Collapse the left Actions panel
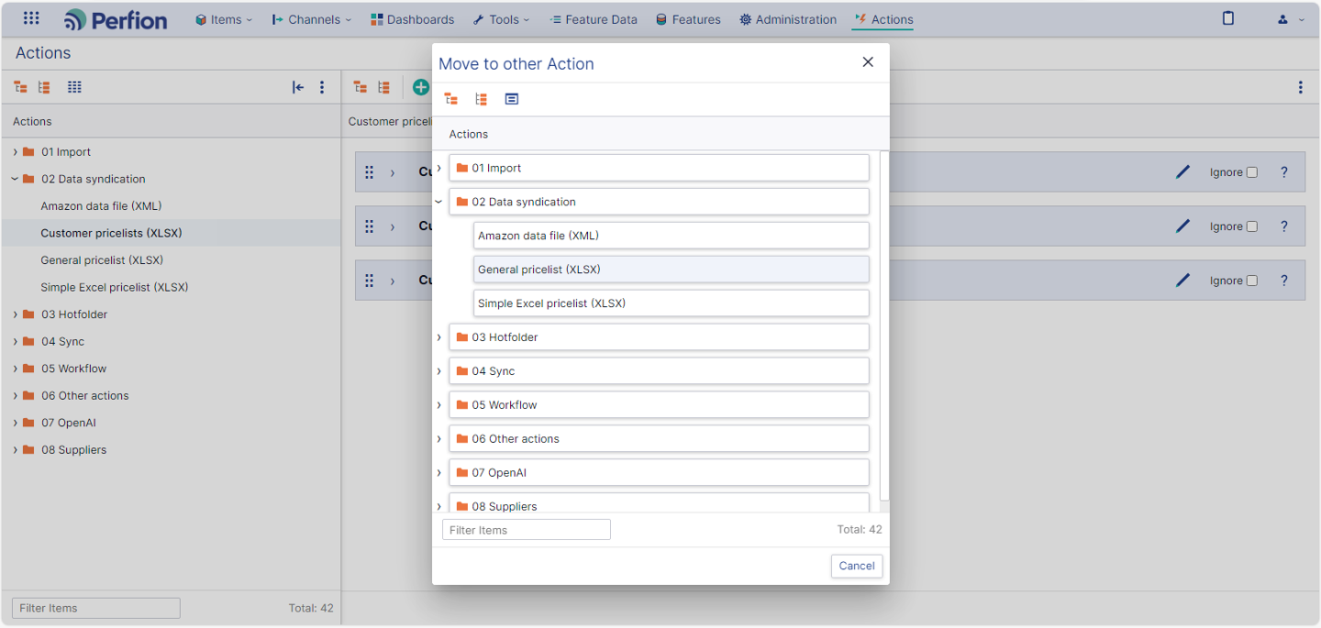The image size is (1321, 628). coord(298,87)
